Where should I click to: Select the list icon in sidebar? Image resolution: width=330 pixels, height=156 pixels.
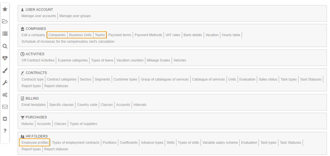pyautogui.click(x=5, y=34)
